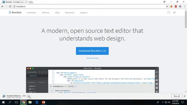The height and width of the screenshot is (105, 187).
Task: View site information icon in address bar
Action: 14,6
